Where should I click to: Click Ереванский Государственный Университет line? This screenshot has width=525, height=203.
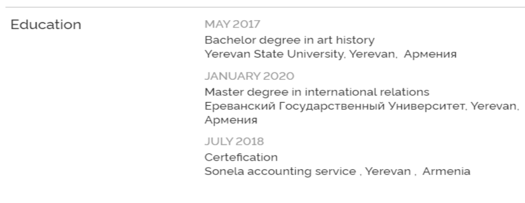362,106
